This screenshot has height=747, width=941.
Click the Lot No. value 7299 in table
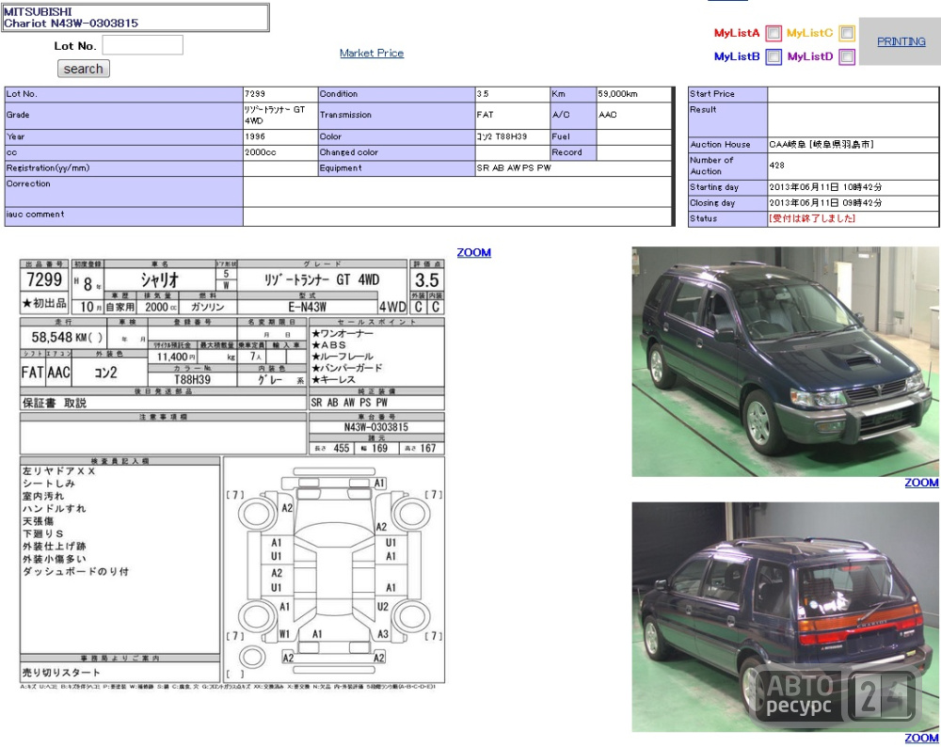[x=254, y=94]
